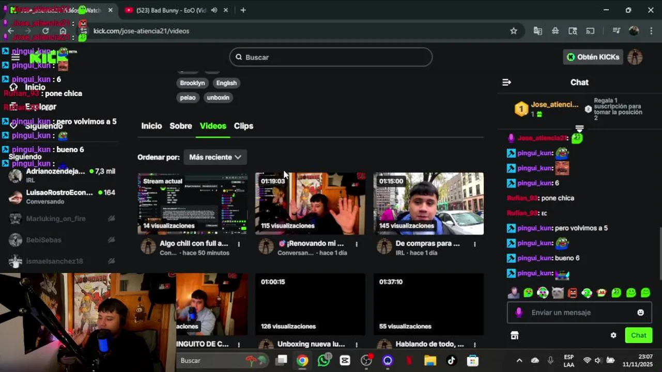
Task: Click the green Chat send button
Action: click(x=639, y=335)
